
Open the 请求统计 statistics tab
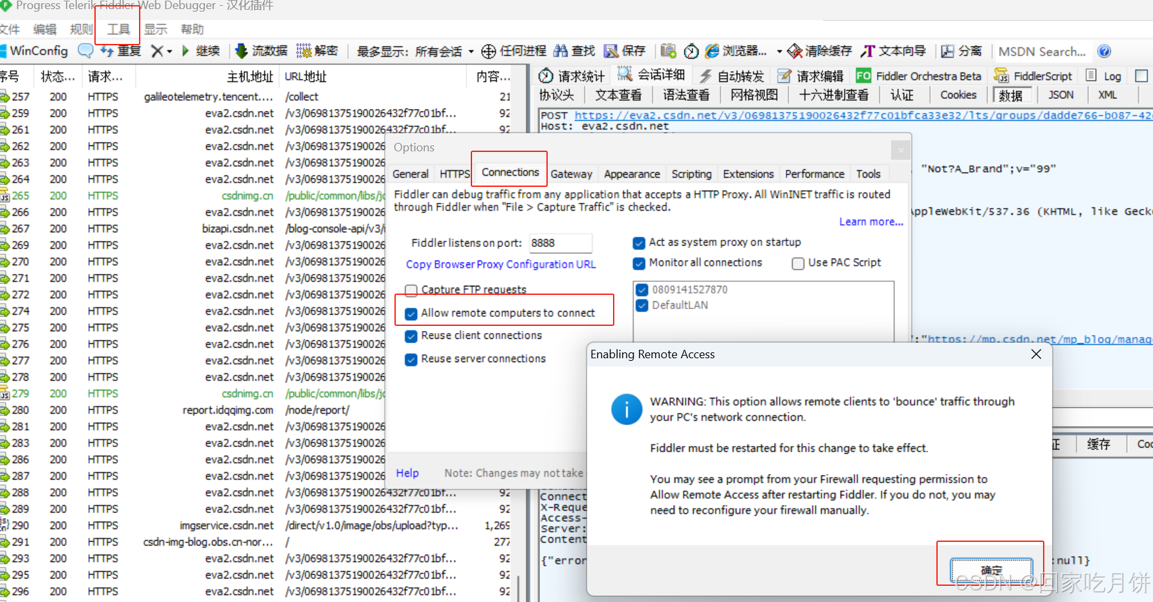coord(572,76)
